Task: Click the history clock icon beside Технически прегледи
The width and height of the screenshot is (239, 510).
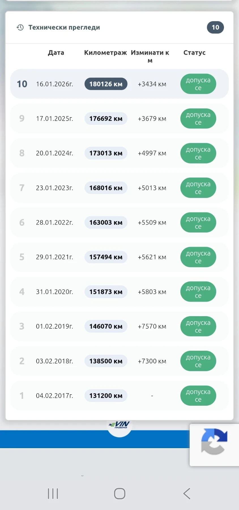Action: click(x=20, y=27)
